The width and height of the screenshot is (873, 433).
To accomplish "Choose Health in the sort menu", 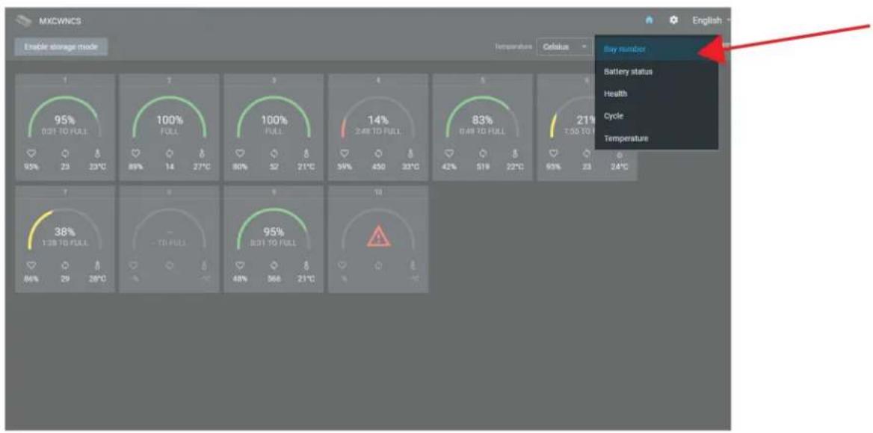I will click(x=656, y=93).
